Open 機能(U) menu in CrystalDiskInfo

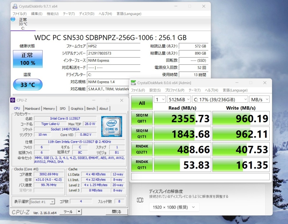tap(52, 14)
